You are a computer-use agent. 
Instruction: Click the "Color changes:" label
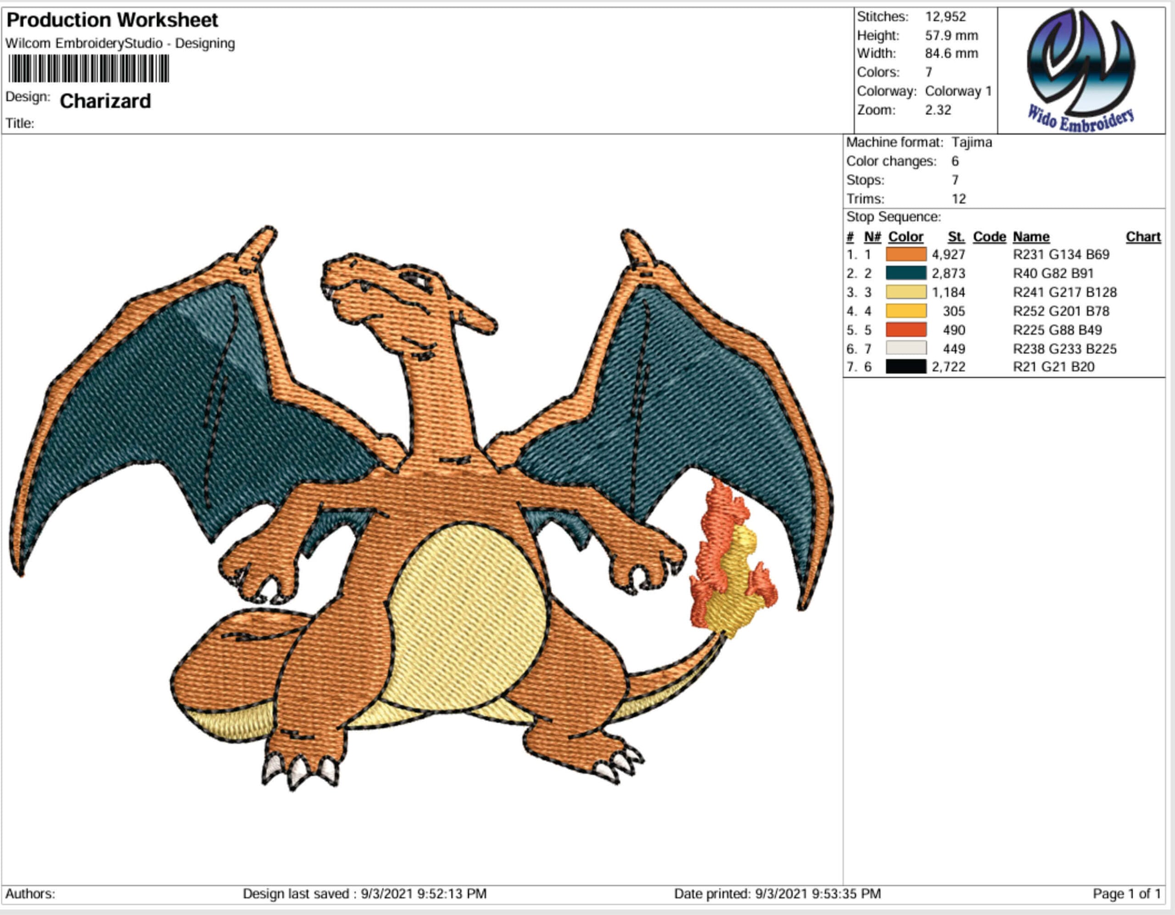(x=891, y=161)
